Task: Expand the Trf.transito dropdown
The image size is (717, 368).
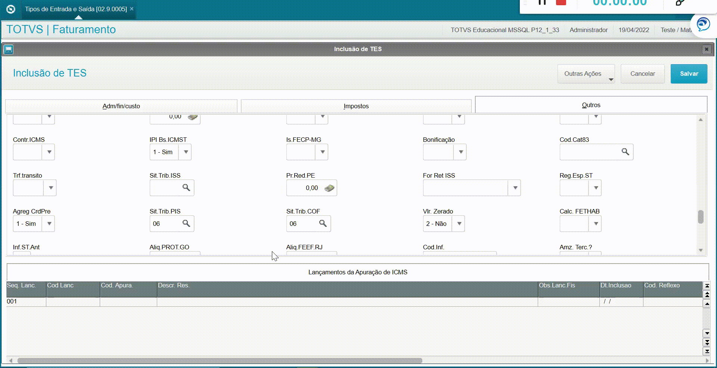Action: (50, 188)
